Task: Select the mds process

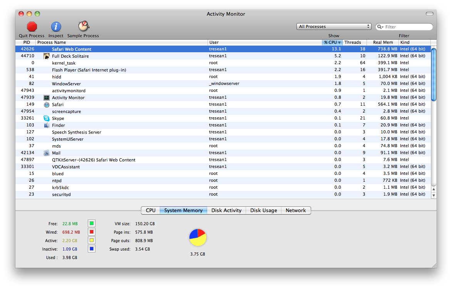Action: 223,146
